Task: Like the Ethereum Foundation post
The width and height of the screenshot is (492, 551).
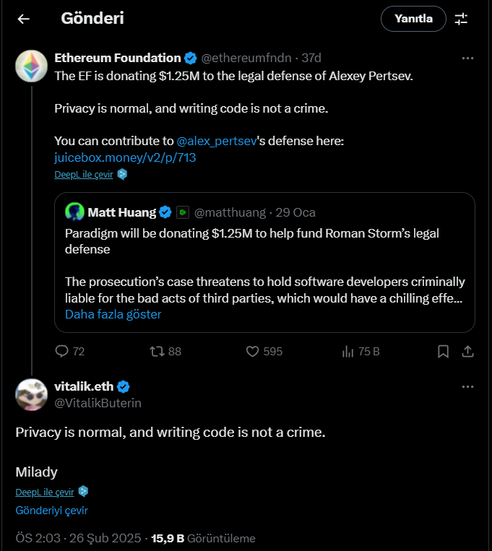Action: [253, 351]
